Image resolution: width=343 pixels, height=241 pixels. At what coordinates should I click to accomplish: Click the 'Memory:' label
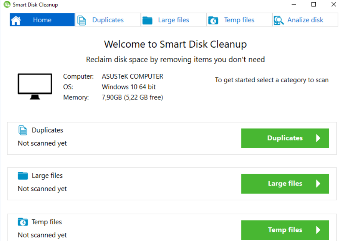76,97
